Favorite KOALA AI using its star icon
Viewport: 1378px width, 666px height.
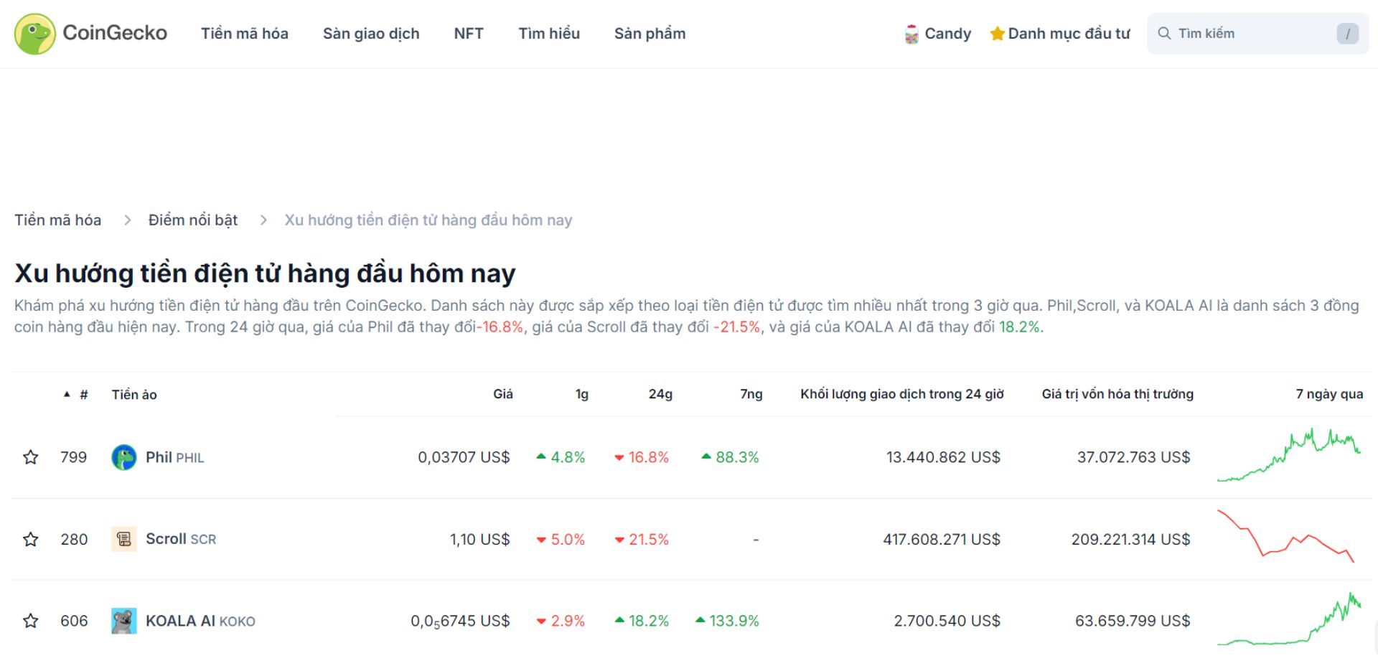[31, 620]
